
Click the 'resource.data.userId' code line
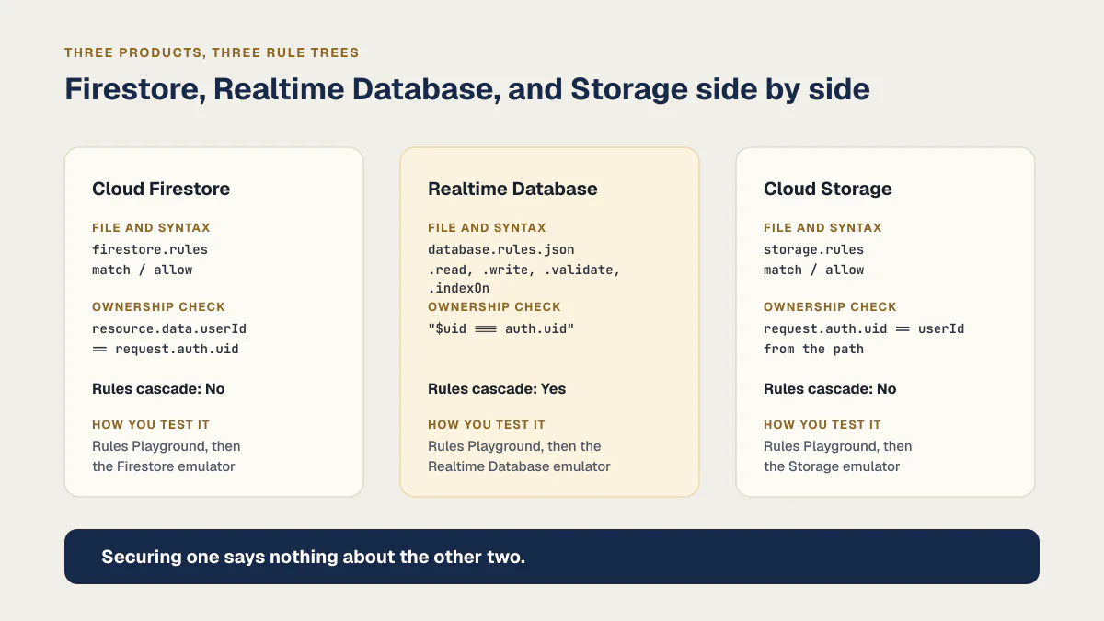tap(169, 328)
